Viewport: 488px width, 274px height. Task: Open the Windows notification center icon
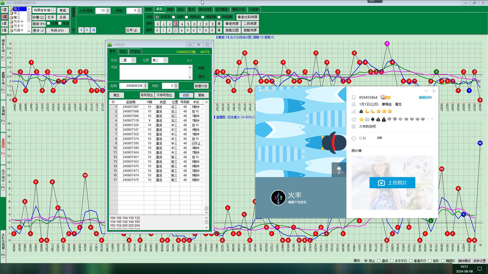480,269
